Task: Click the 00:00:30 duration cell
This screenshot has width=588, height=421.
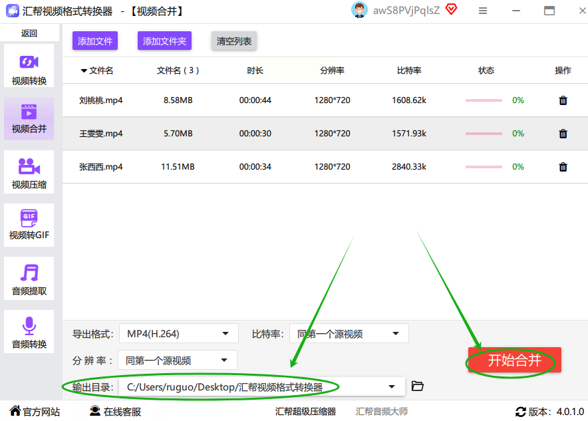Action: click(x=255, y=134)
